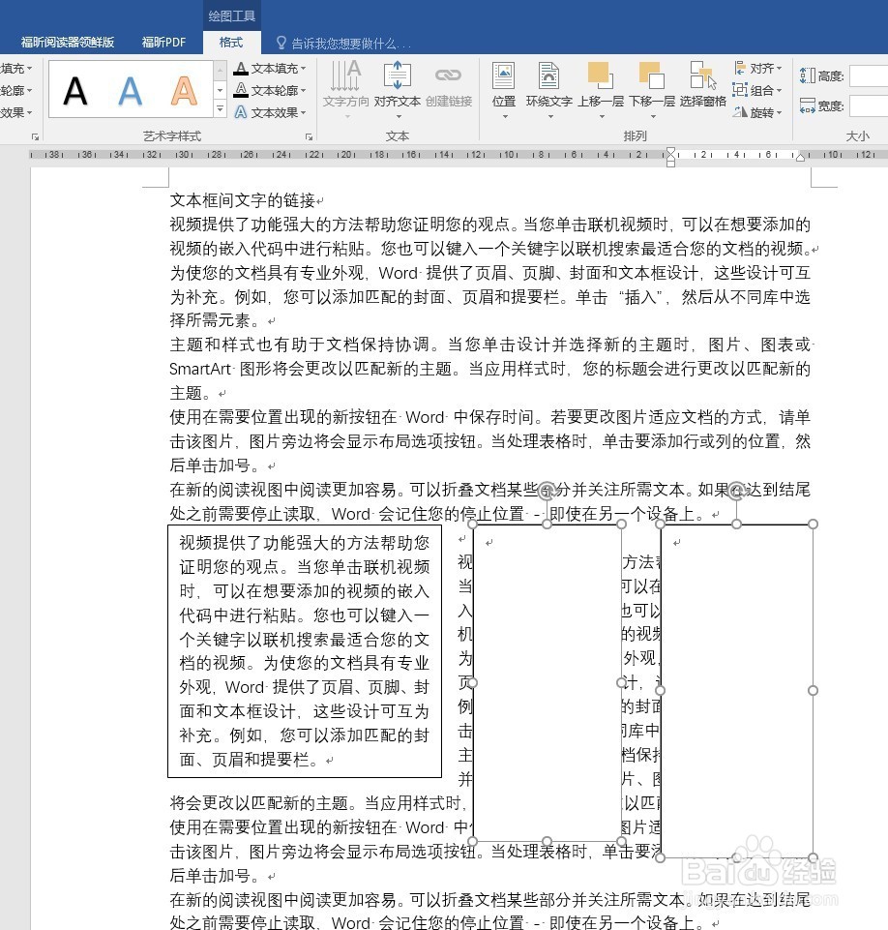Click the rotation handle of middle text box
This screenshot has height=930, width=888.
[x=547, y=490]
